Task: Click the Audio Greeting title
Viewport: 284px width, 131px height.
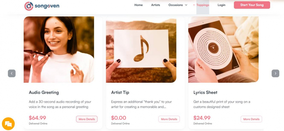Action: 44,92
